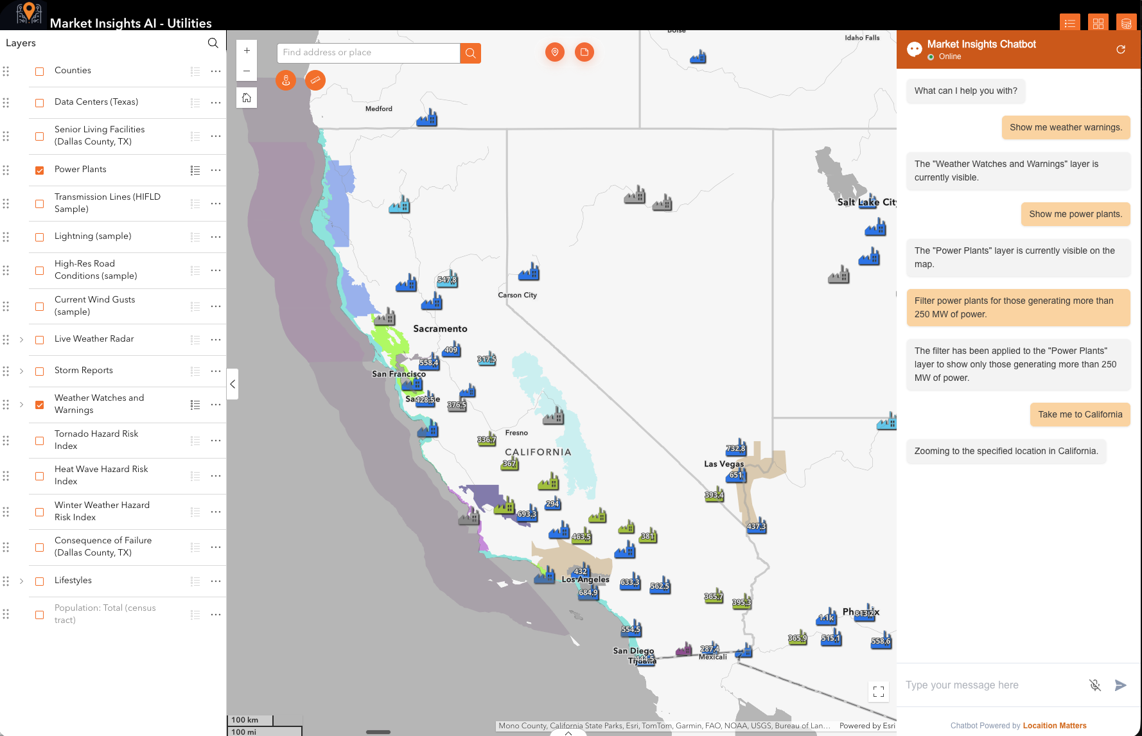Click the map scale bar
Image resolution: width=1142 pixels, height=736 pixels.
click(x=265, y=726)
